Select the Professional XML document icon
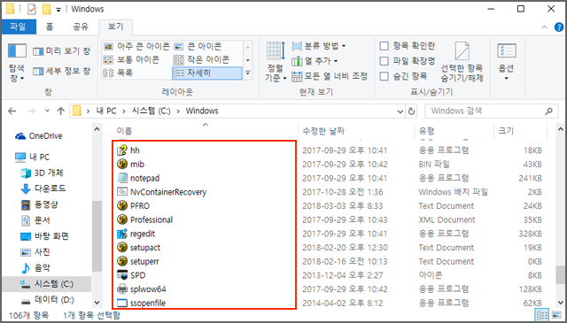Viewport: 567px width, 323px height. [122, 219]
